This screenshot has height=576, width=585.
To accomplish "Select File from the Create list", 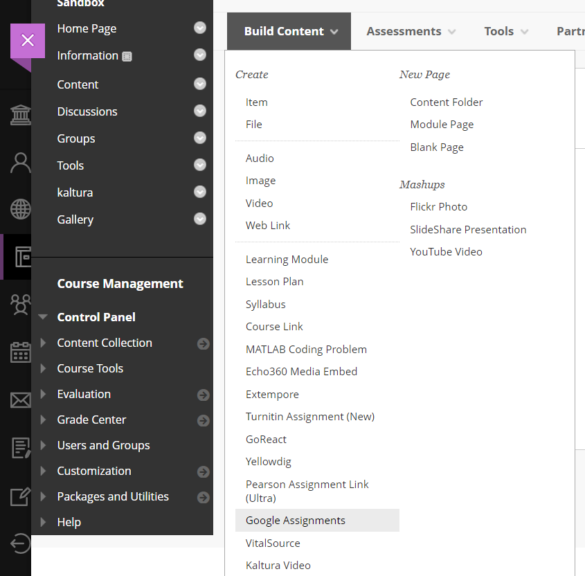I will 253,124.
